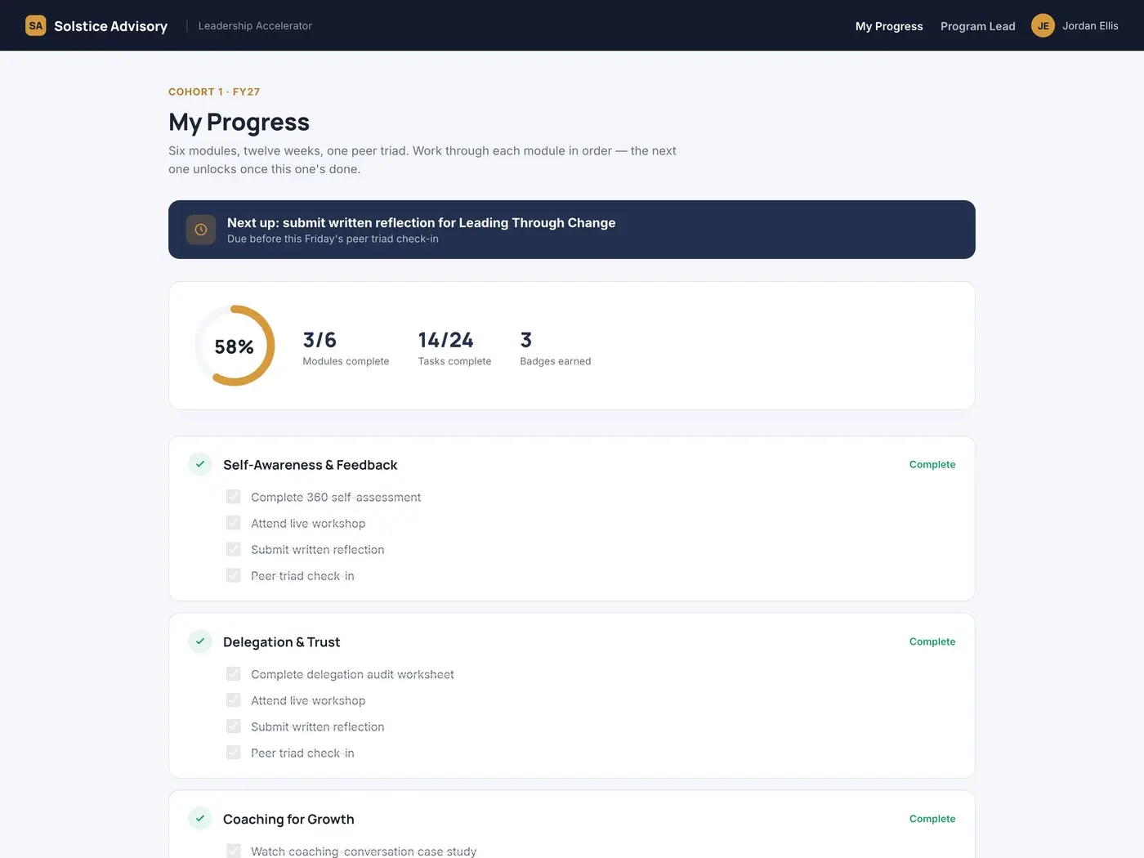This screenshot has width=1144, height=858.
Task: Expand the Self-Awareness & Feedback module title
Action: pos(311,465)
